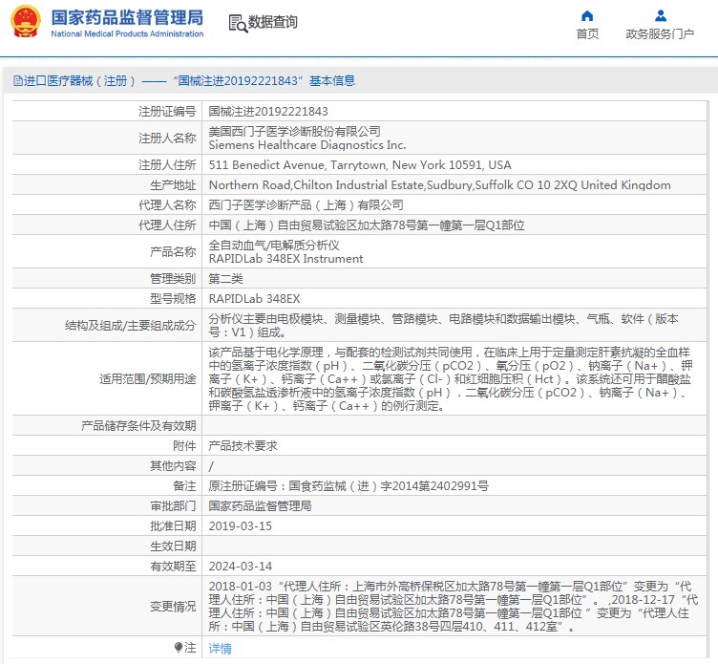Click the 生效日期 row label
718x664 pixels.
(173, 546)
